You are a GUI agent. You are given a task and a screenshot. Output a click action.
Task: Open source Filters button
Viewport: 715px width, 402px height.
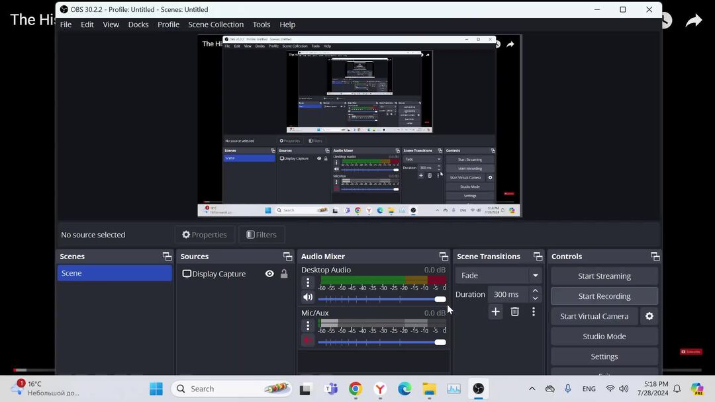tap(262, 235)
